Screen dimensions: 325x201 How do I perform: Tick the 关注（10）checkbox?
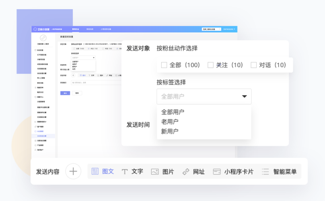211,65
